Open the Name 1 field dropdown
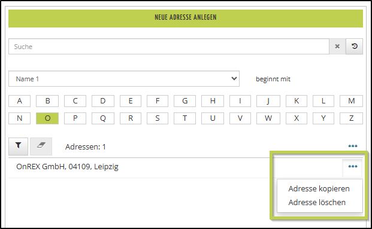The height and width of the screenshot is (229, 372). tap(124, 78)
